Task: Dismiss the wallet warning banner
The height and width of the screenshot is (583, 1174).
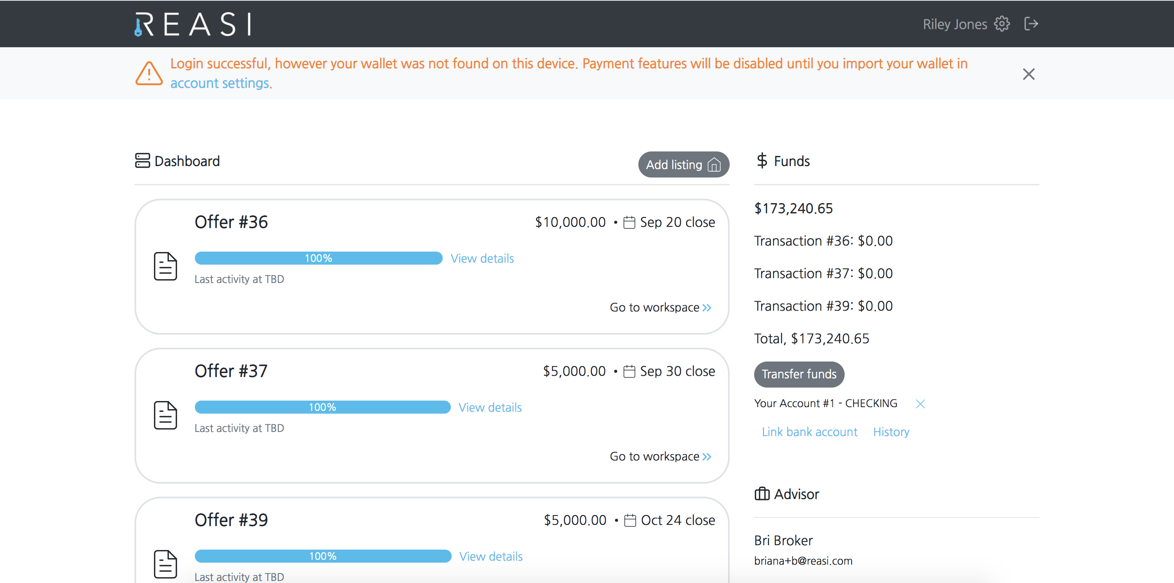Action: point(1028,74)
